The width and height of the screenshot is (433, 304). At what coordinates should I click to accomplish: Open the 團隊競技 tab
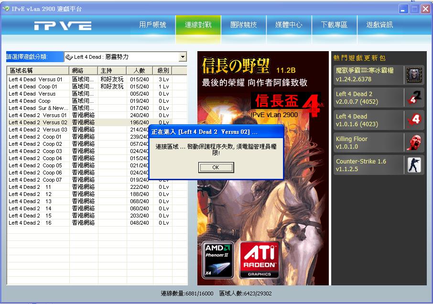tap(244, 25)
